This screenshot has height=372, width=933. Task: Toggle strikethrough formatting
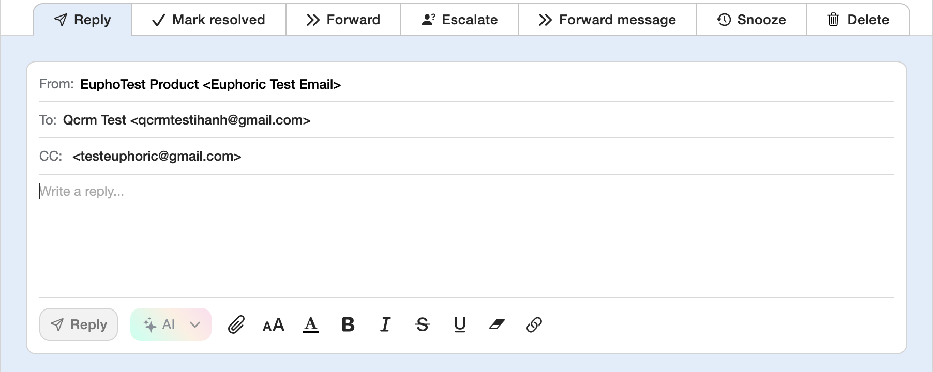[423, 324]
